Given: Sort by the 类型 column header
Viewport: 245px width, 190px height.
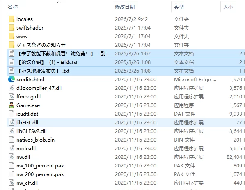Looking at the screenshot, I should pyautogui.click(x=179, y=7).
